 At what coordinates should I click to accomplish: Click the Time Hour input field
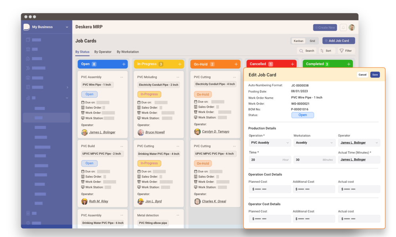[x=270, y=160]
